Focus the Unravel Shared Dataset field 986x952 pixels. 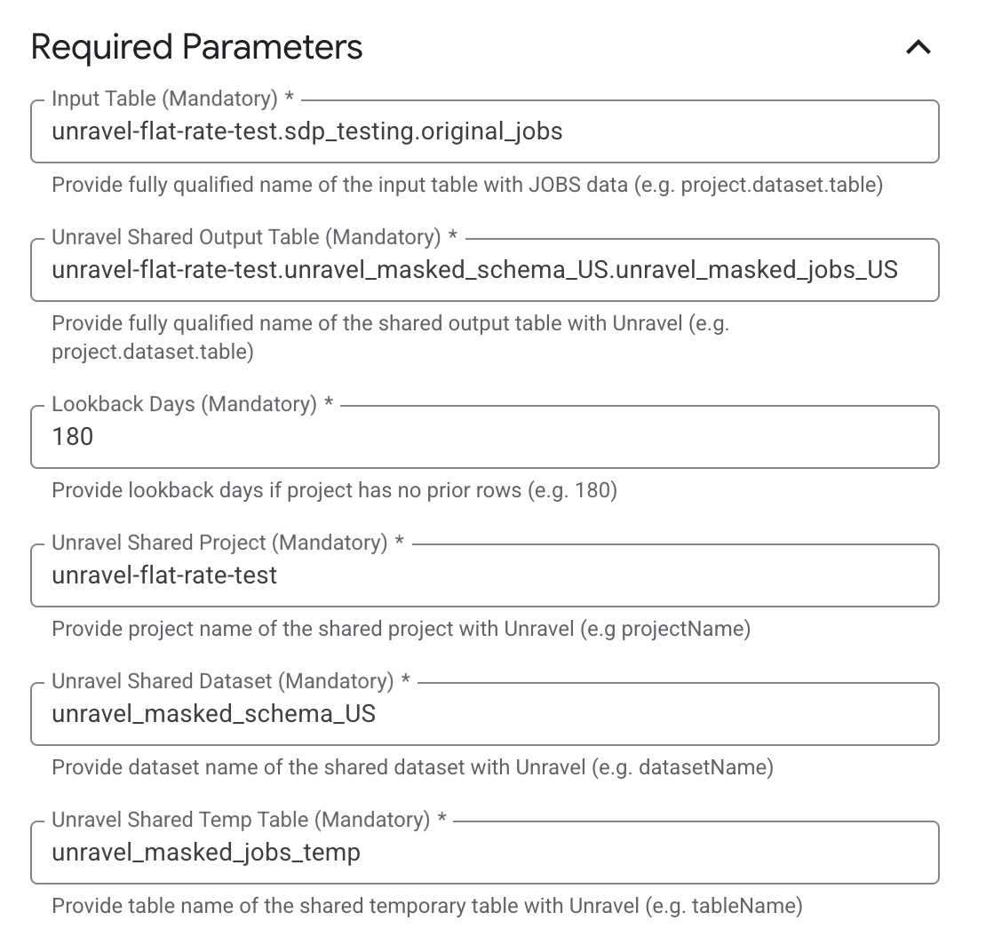click(x=484, y=714)
